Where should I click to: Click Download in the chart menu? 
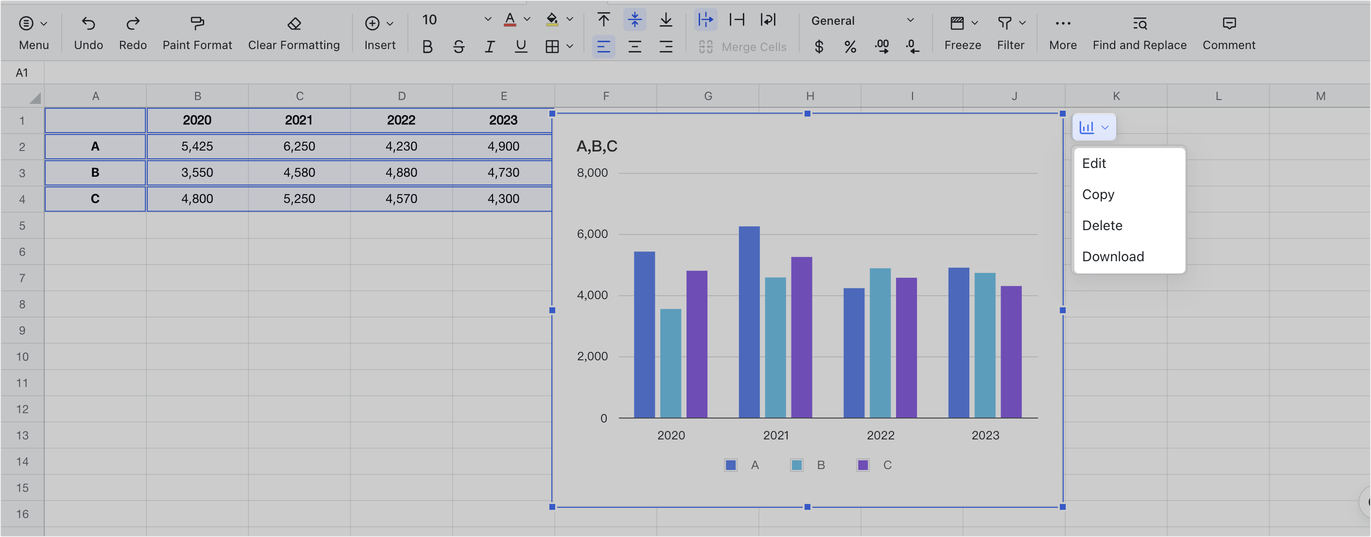click(1113, 256)
